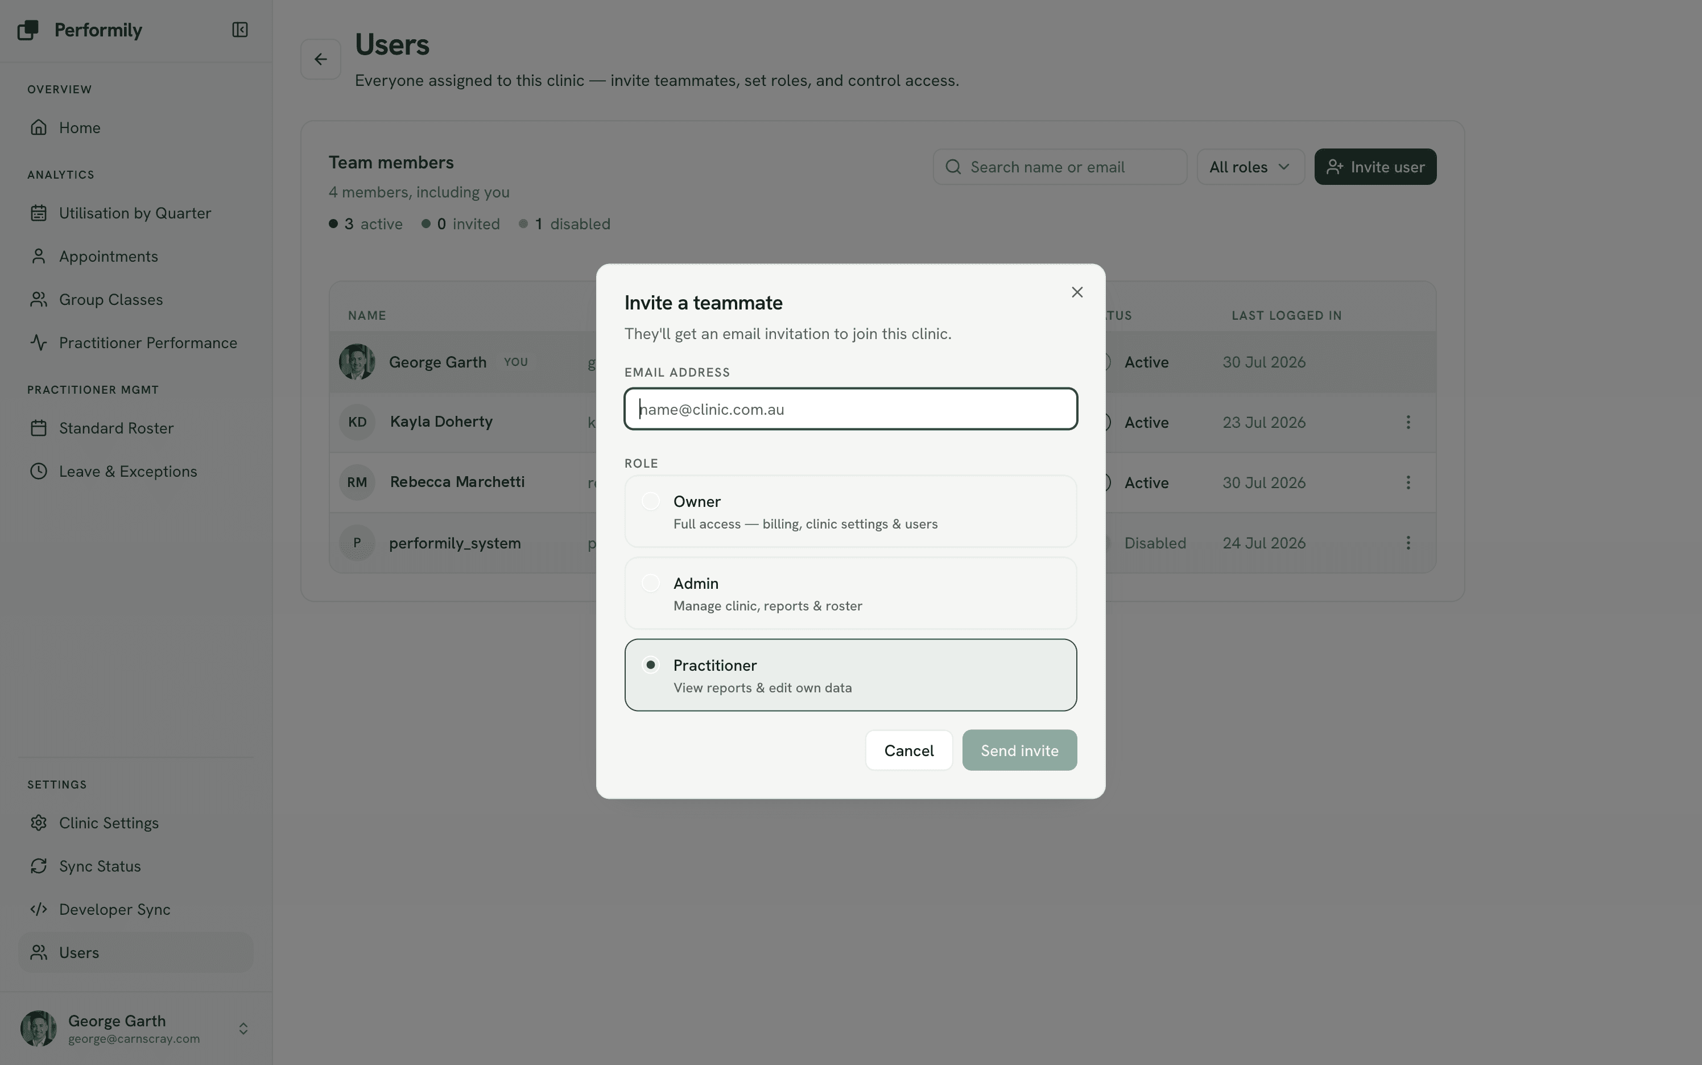Screen dimensions: 1702x1065
Task: Click the Group Classes people icon
Action: tap(39, 299)
